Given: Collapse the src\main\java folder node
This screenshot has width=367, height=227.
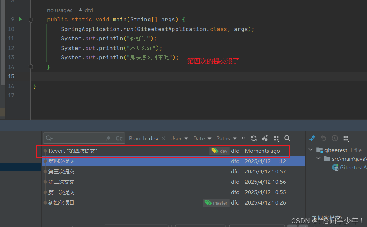Looking at the screenshot, I should pos(319,158).
